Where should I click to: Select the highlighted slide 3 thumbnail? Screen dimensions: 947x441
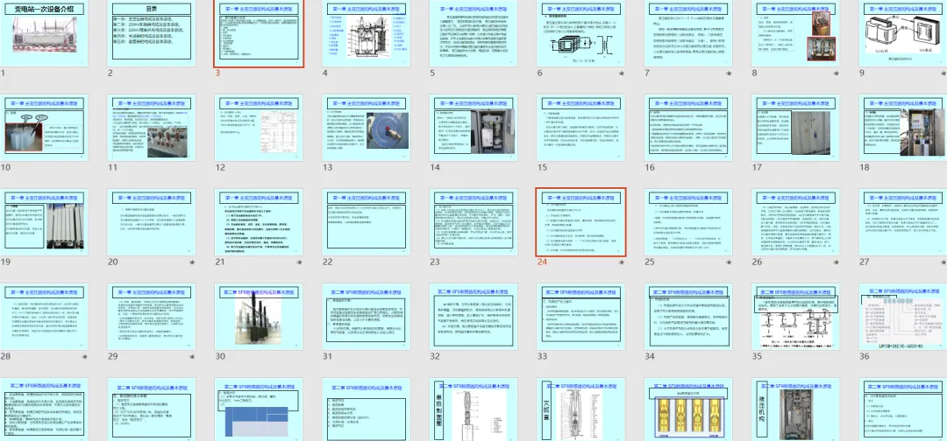pos(259,33)
